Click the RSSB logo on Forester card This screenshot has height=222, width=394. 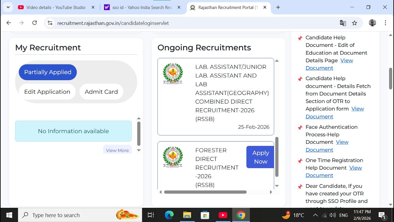(x=173, y=157)
